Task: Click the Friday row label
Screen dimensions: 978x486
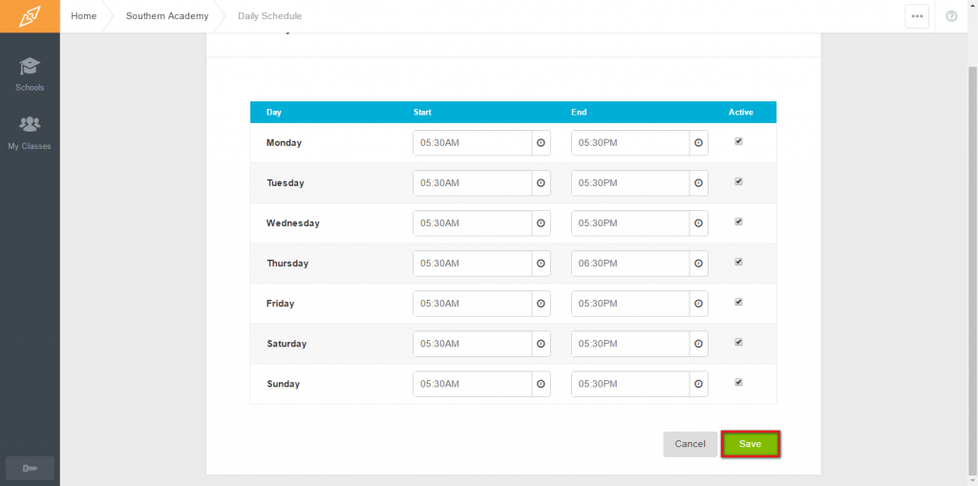Action: pos(280,304)
